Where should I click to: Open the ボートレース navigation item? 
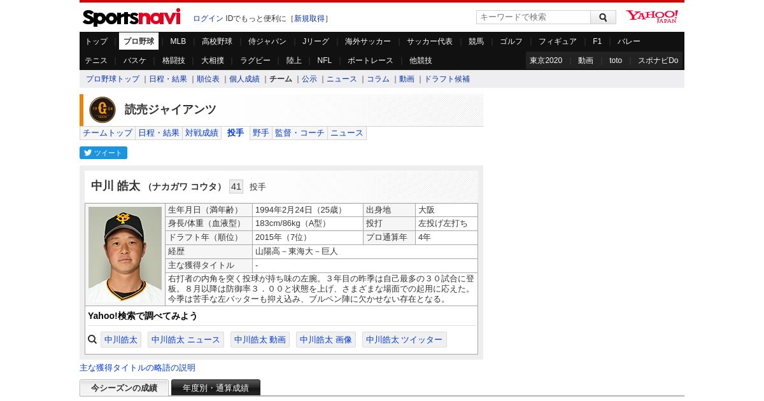pyautogui.click(x=371, y=60)
